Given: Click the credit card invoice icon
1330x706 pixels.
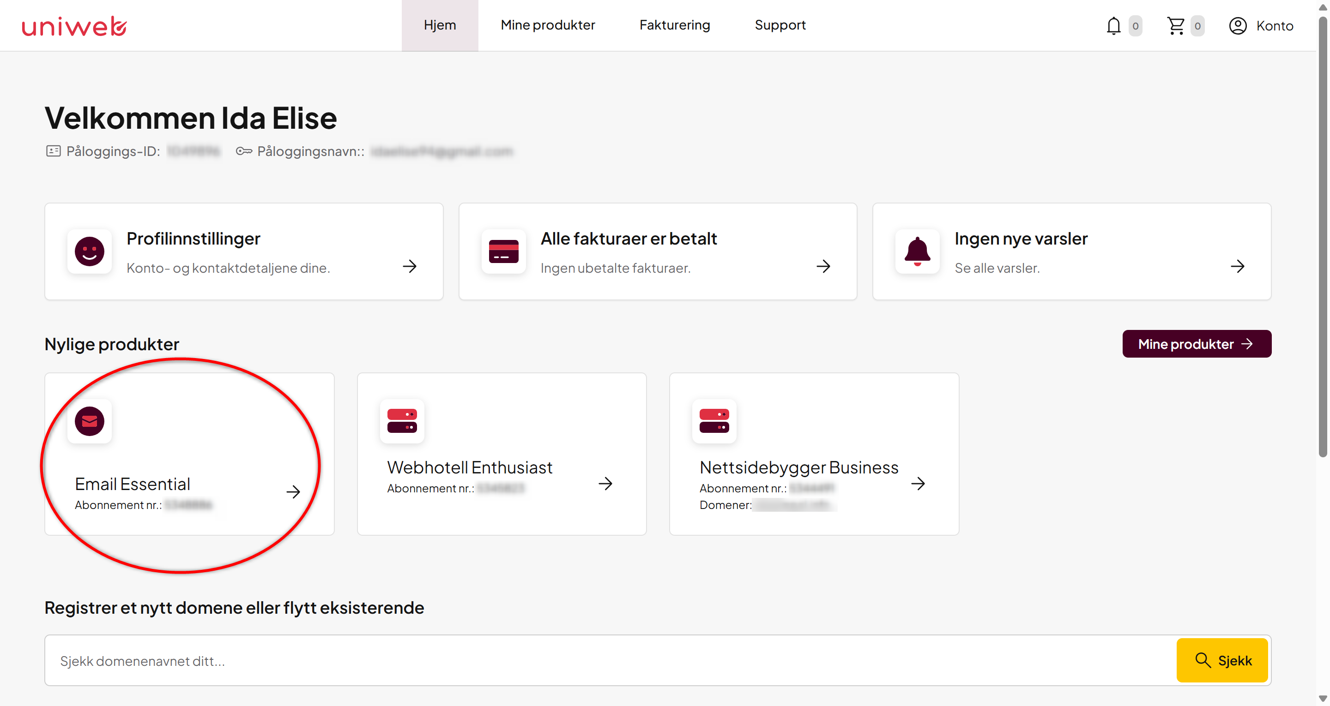Looking at the screenshot, I should click(503, 251).
